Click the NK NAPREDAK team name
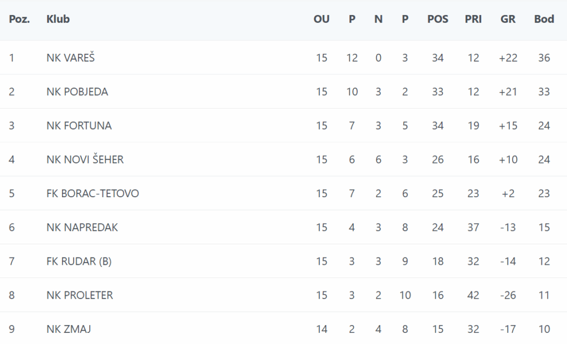This screenshot has width=567, height=344. tap(82, 228)
